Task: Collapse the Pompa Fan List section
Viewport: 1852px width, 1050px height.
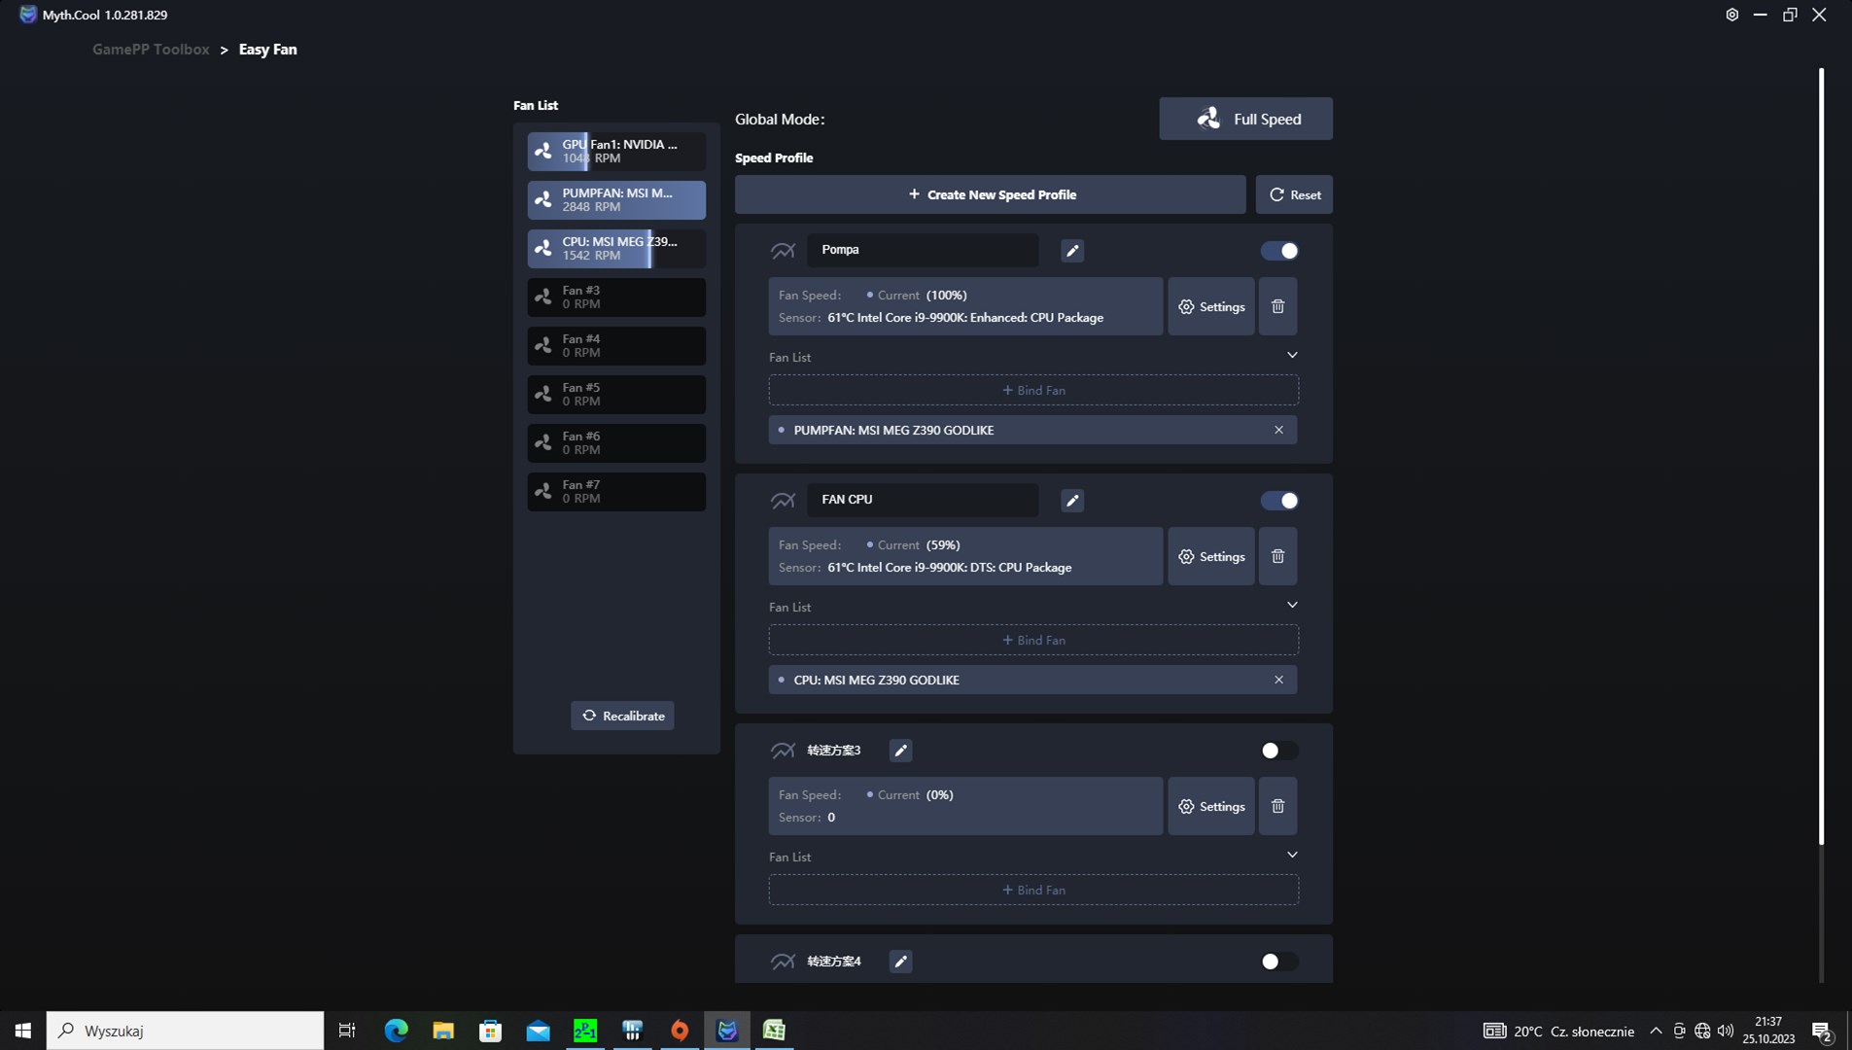Action: click(x=1292, y=356)
